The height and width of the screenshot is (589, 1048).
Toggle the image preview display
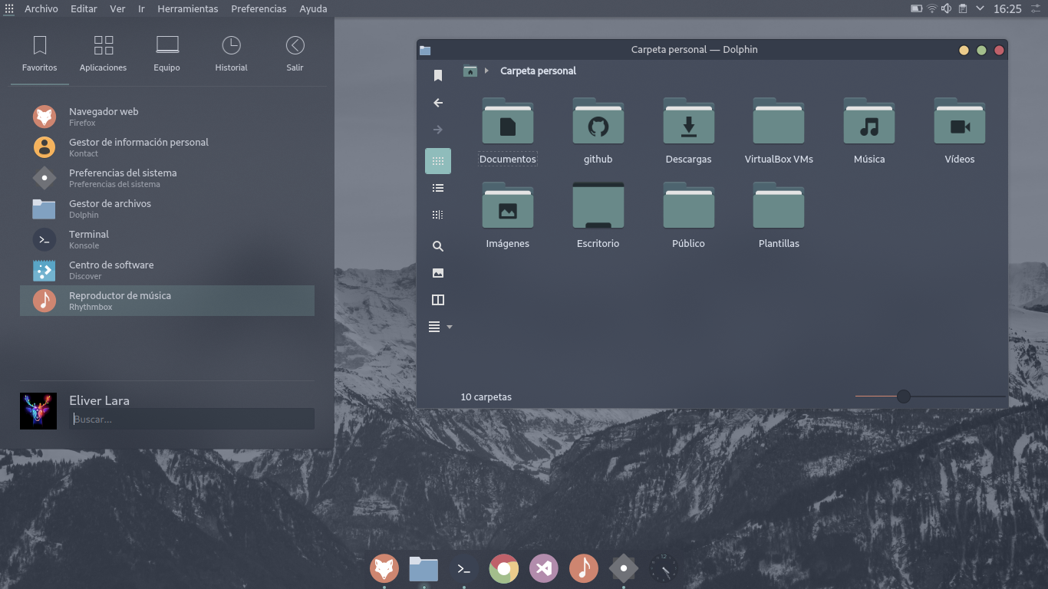tap(438, 273)
